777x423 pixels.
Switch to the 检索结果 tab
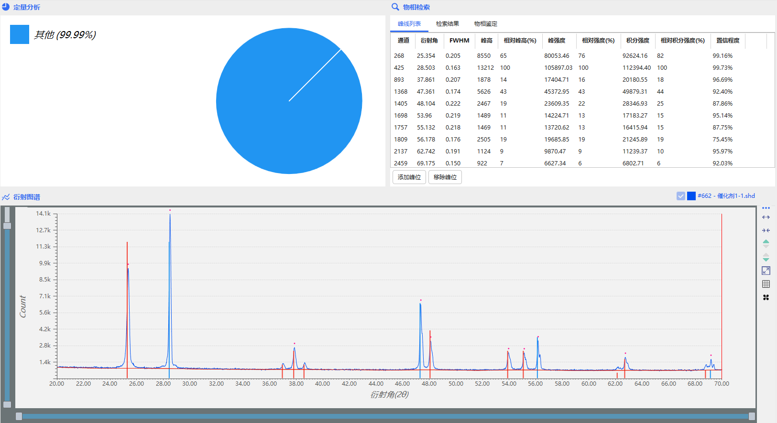click(447, 24)
